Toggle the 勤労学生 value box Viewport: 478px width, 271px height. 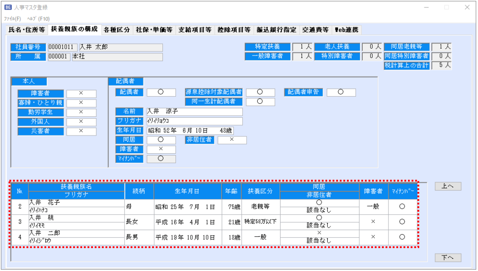click(x=81, y=113)
